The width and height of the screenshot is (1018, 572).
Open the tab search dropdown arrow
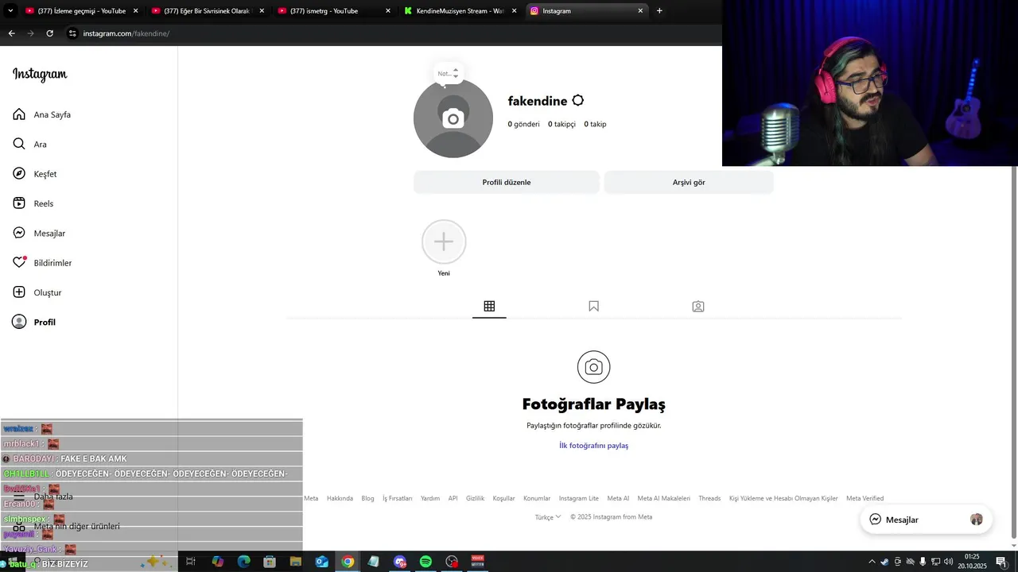pyautogui.click(x=10, y=11)
